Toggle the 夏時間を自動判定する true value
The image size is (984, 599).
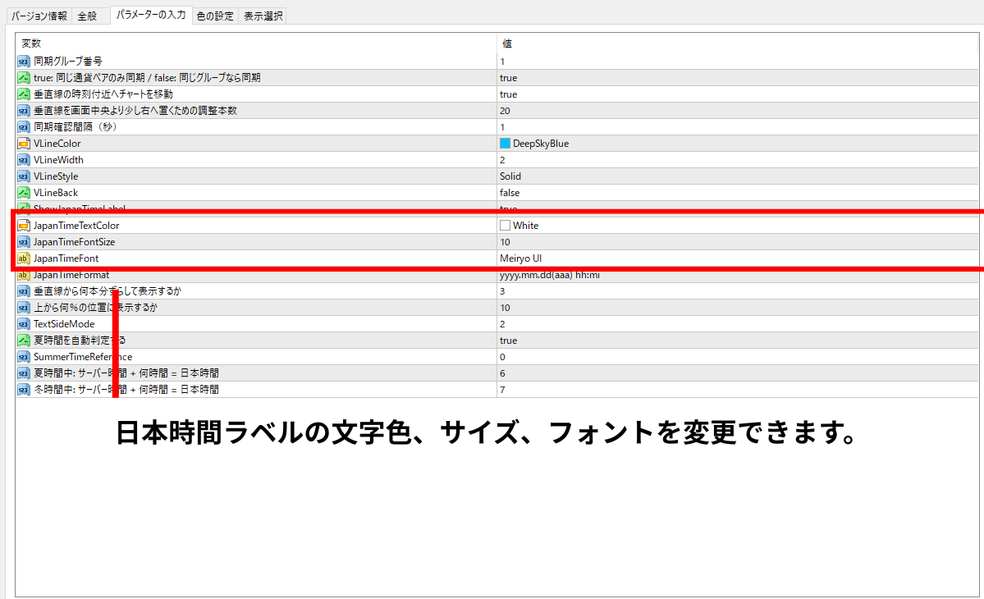pos(508,341)
